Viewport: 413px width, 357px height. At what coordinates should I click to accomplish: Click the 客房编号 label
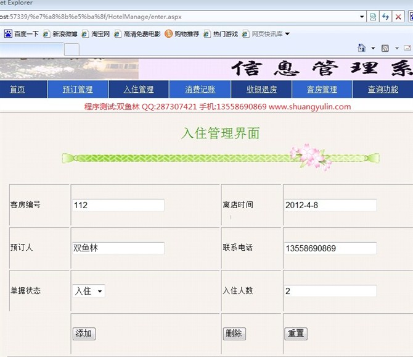[25, 204]
